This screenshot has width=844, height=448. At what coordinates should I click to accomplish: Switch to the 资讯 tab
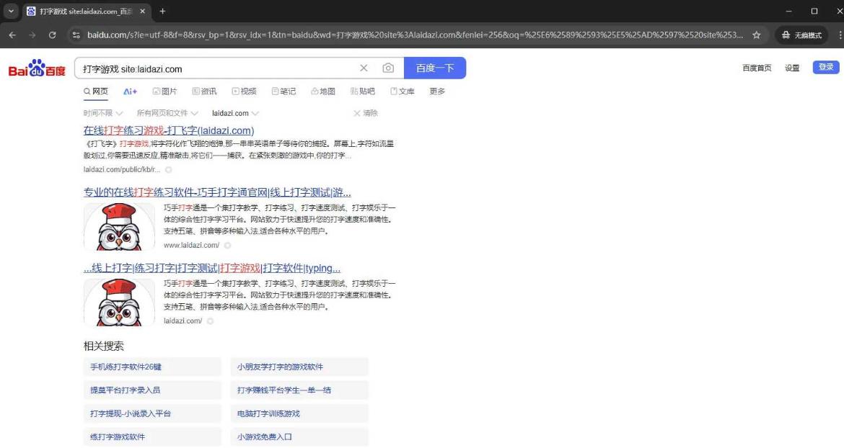(205, 91)
